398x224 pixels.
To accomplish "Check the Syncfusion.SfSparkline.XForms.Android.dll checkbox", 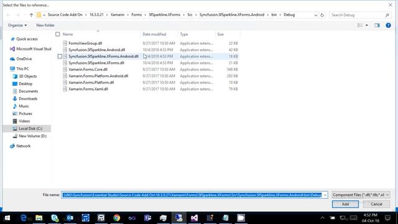I will 60,56.
